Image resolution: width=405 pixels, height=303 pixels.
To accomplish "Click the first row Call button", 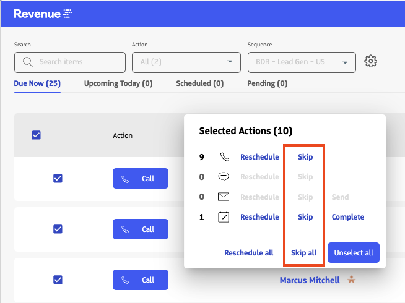I will (141, 179).
